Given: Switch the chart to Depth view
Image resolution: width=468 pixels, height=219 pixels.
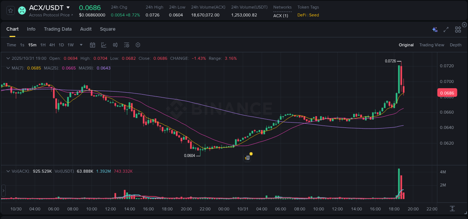Looking at the screenshot, I should coord(456,45).
